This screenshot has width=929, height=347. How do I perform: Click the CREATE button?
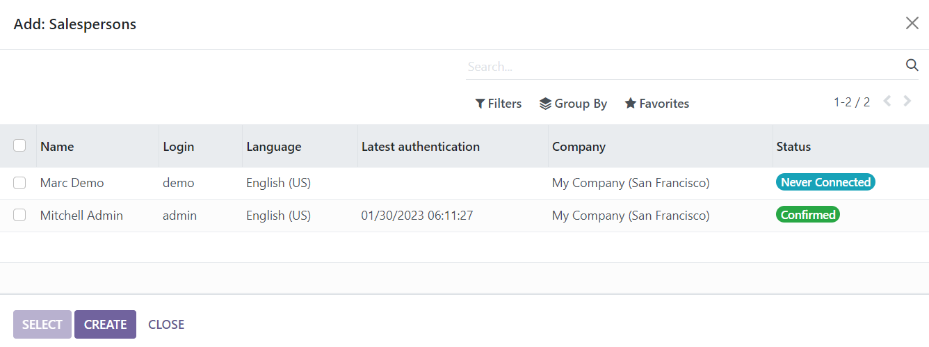[105, 324]
